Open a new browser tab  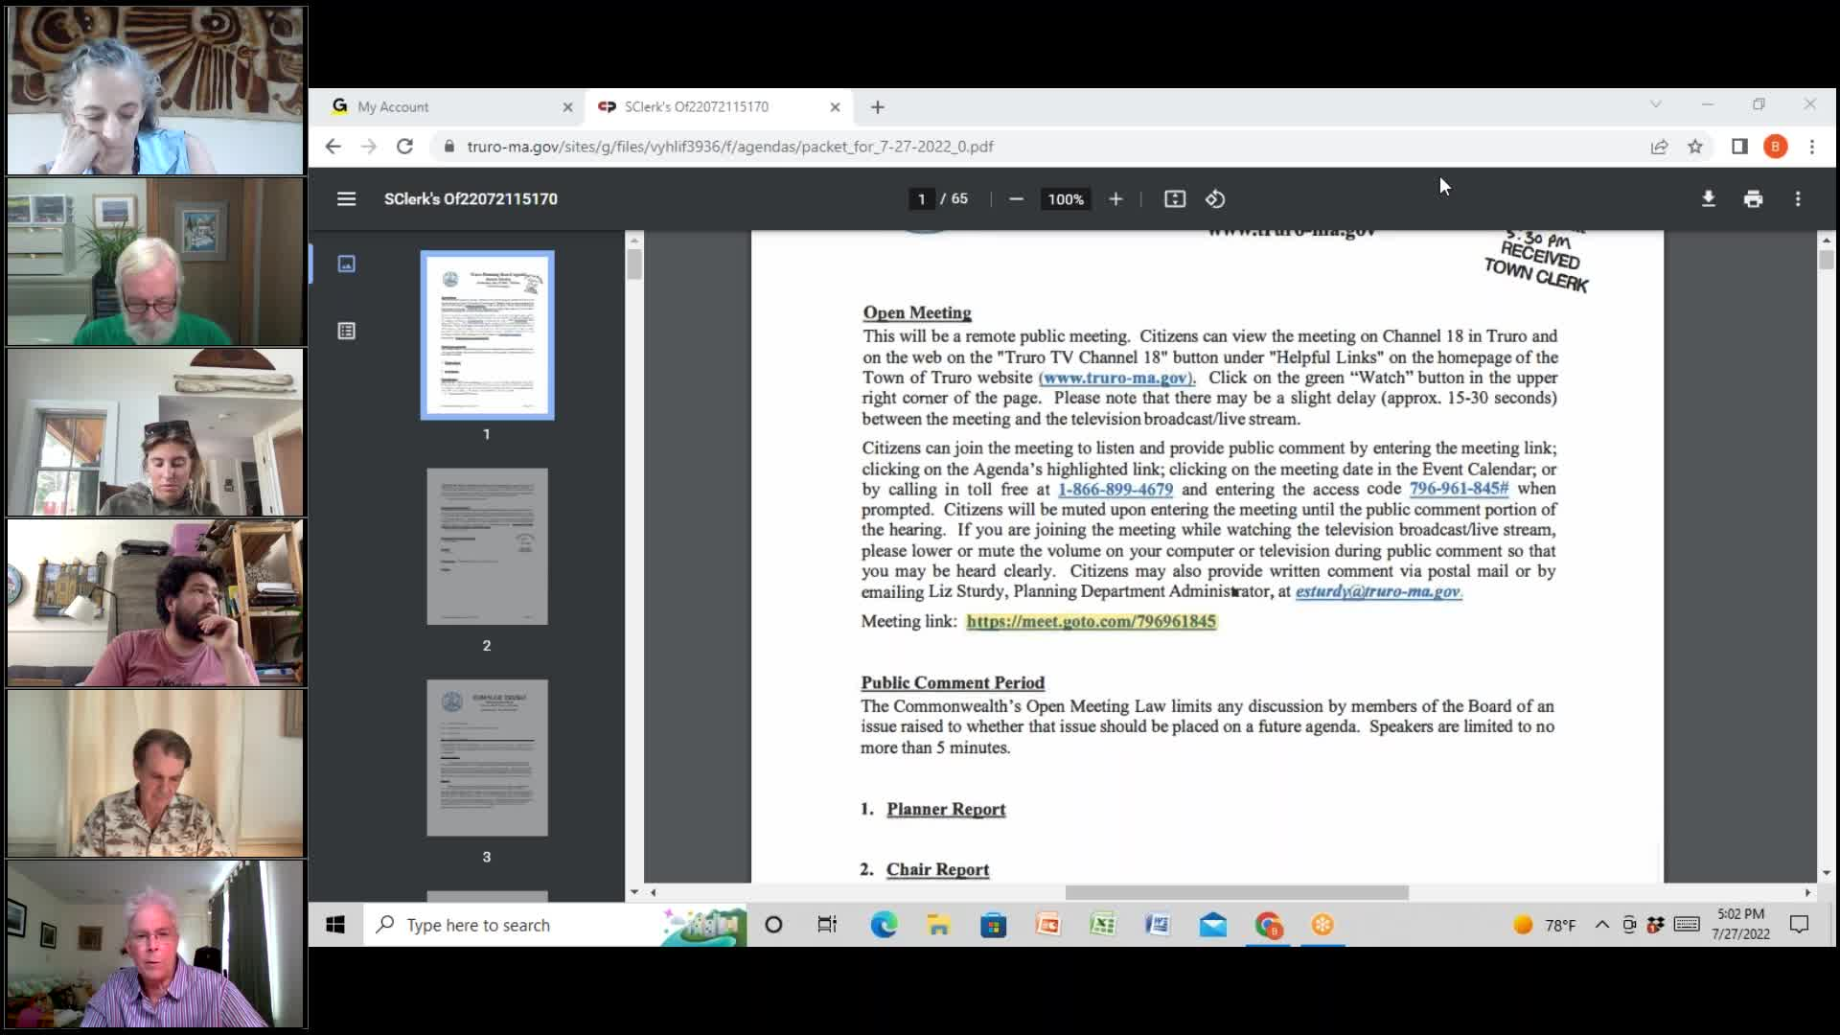878,107
